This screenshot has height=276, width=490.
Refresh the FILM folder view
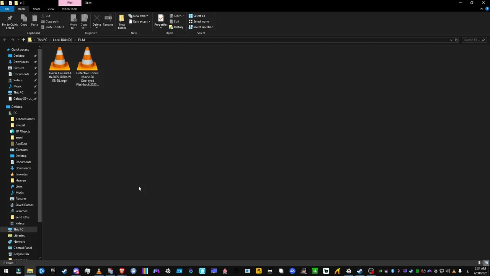456,40
